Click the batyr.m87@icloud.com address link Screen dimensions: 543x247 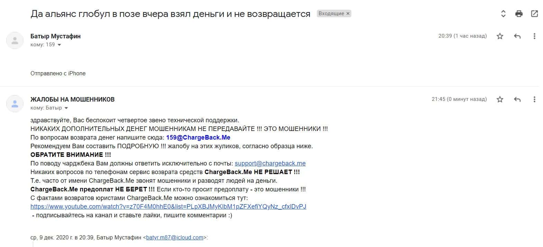175,238
